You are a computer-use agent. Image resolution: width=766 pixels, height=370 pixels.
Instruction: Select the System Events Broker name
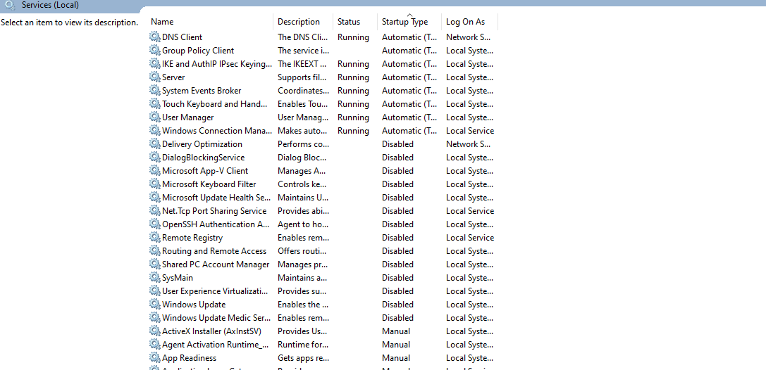202,91
